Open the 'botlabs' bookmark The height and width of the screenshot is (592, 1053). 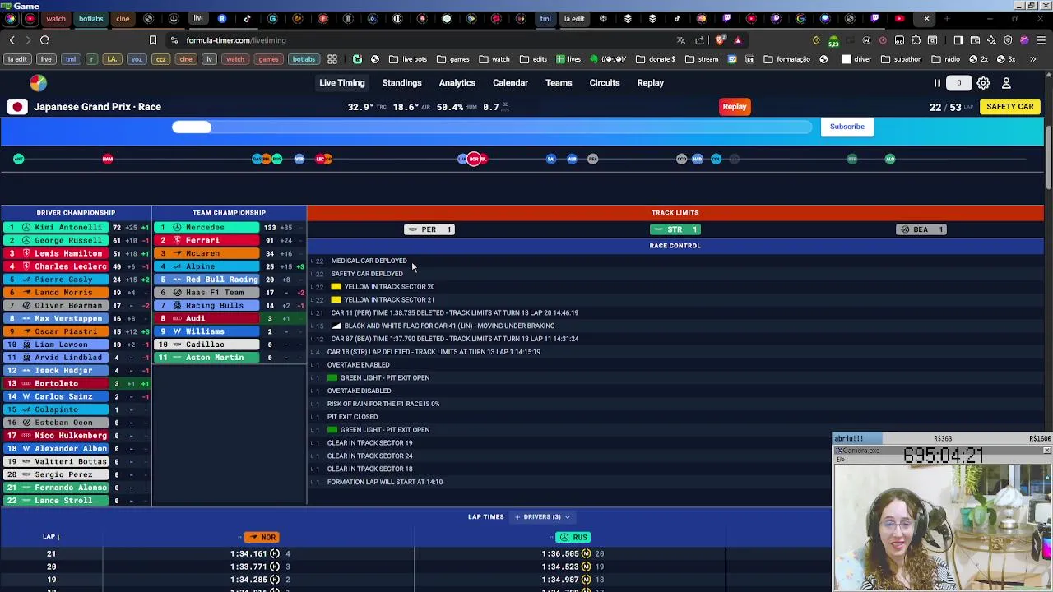tap(304, 59)
